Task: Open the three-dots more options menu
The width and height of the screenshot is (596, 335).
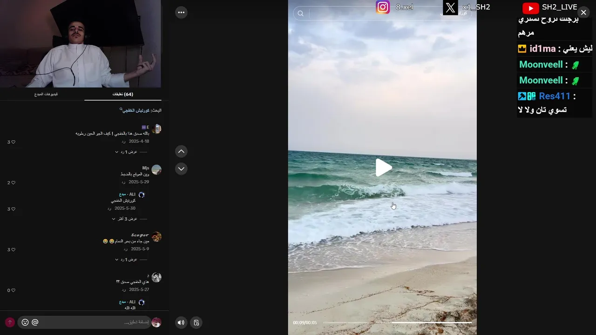Action: pos(181,13)
